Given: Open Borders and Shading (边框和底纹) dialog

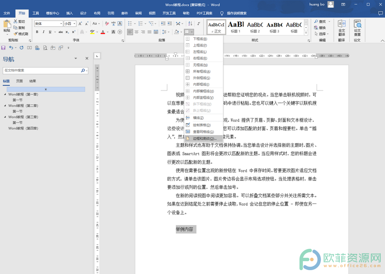Looking at the screenshot, I should click(204, 138).
